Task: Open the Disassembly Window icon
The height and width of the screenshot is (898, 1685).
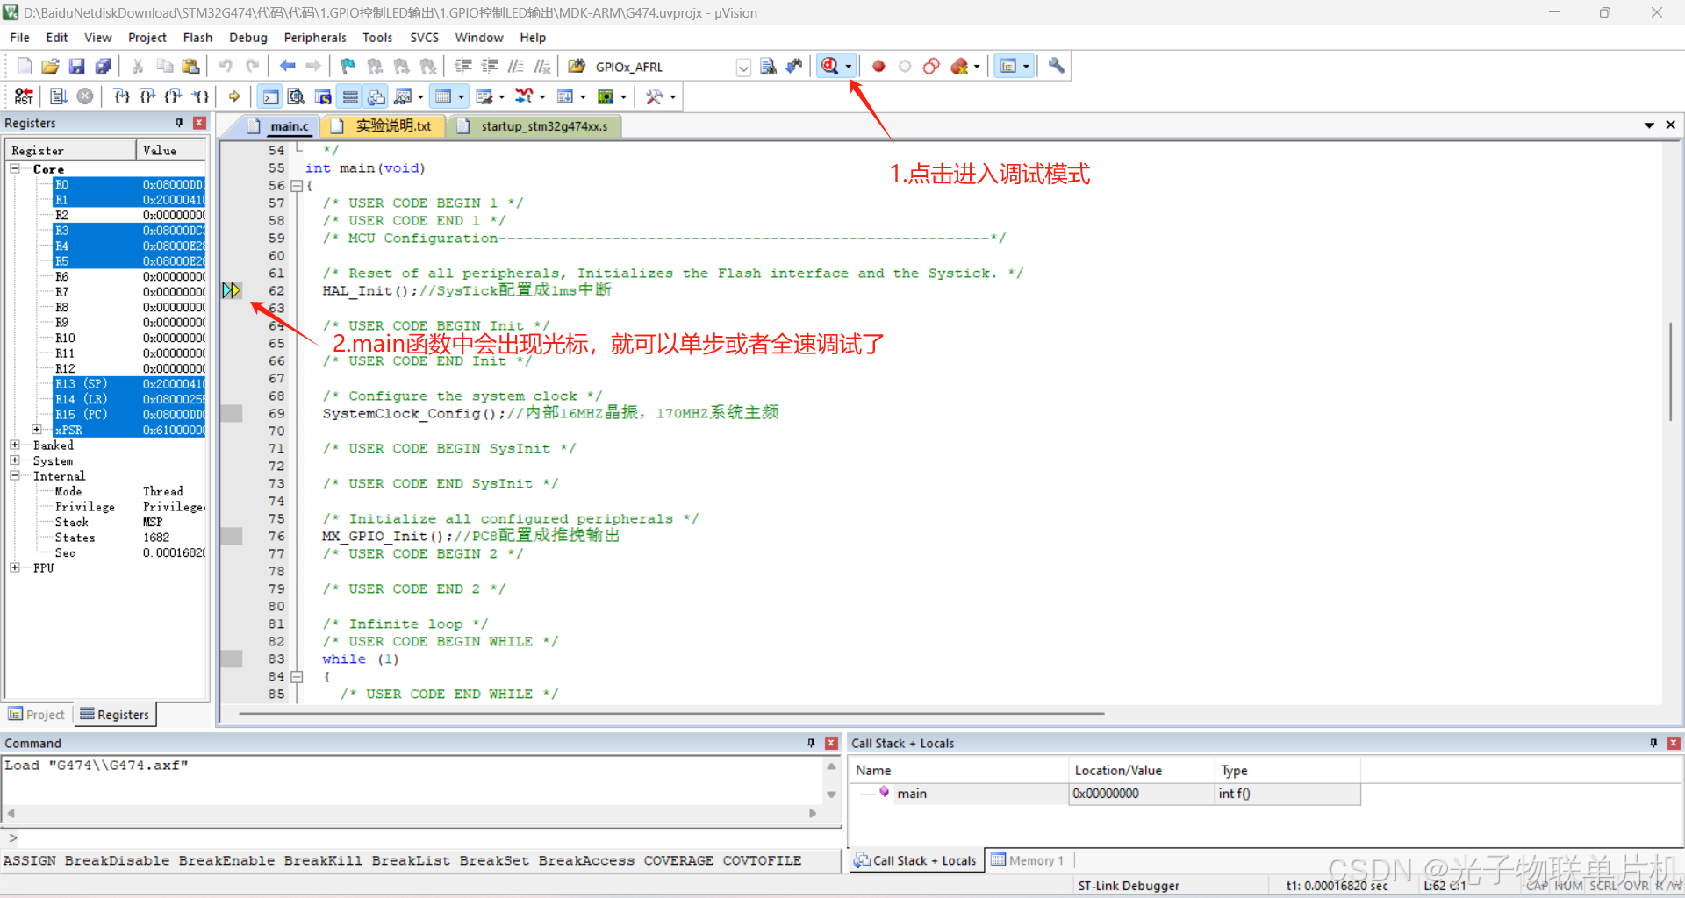Action: click(x=297, y=96)
